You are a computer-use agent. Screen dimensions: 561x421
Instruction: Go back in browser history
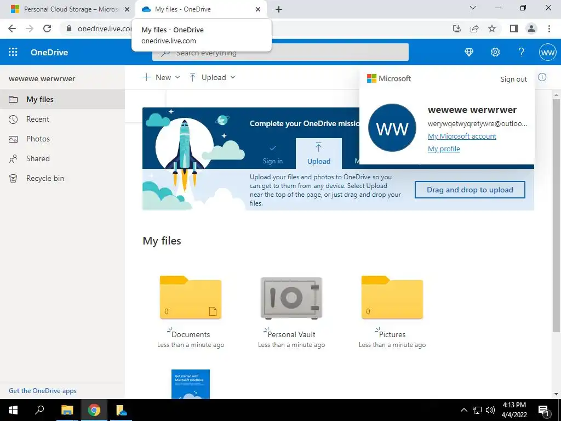[12, 29]
